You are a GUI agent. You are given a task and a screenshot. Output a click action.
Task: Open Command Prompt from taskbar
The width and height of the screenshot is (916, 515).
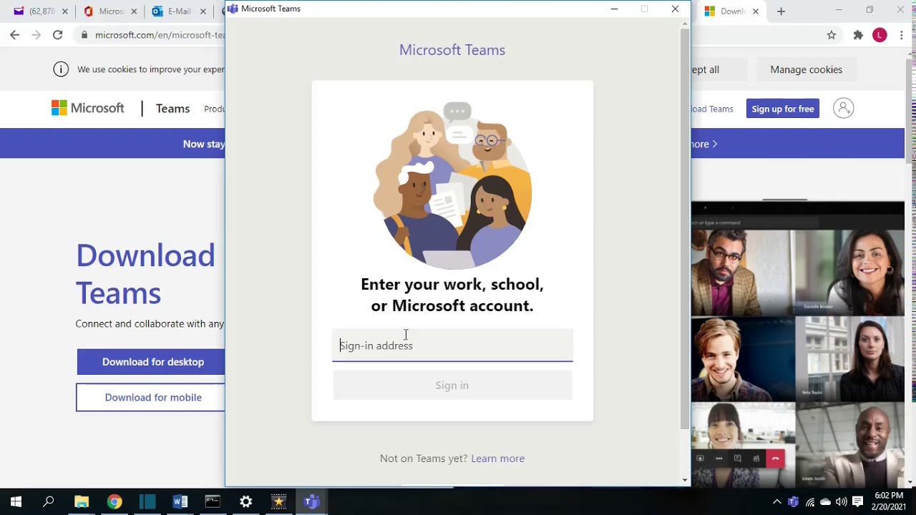pyautogui.click(x=213, y=502)
